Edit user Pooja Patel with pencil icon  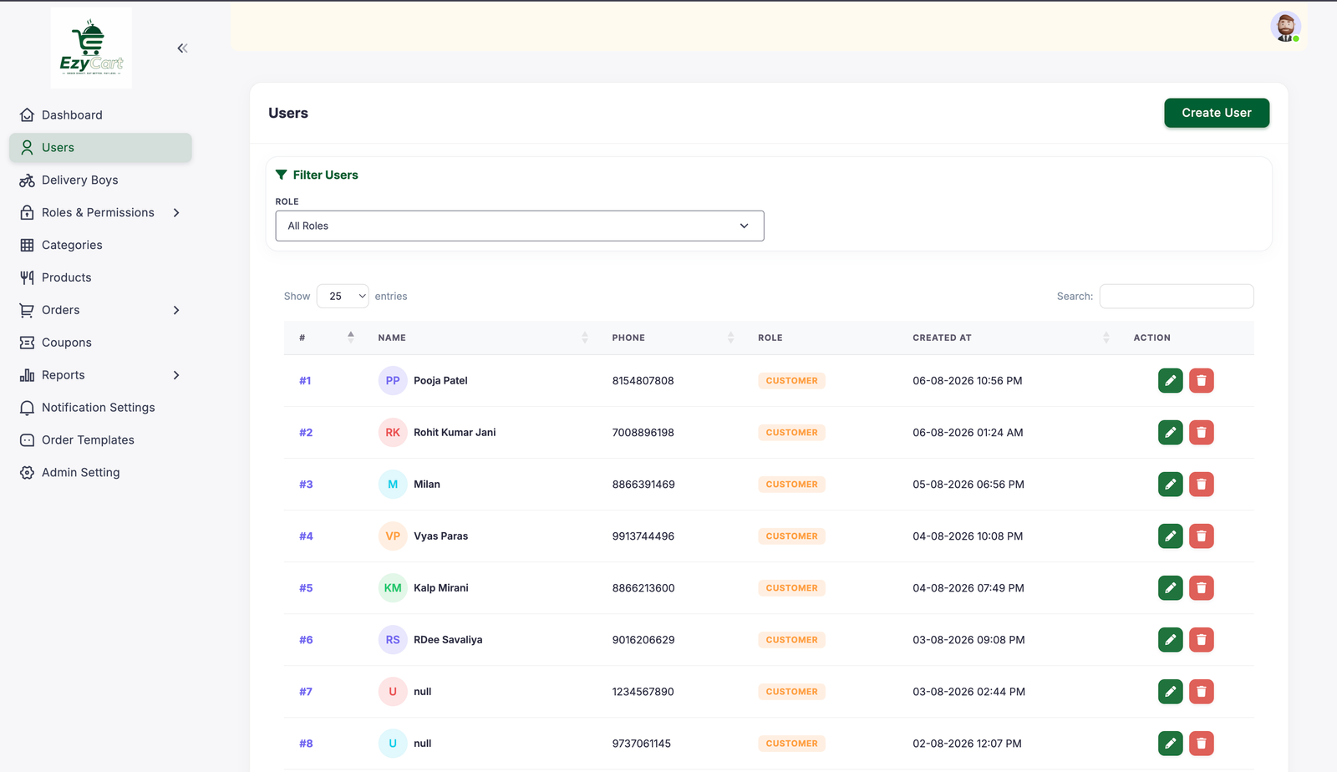tap(1170, 381)
